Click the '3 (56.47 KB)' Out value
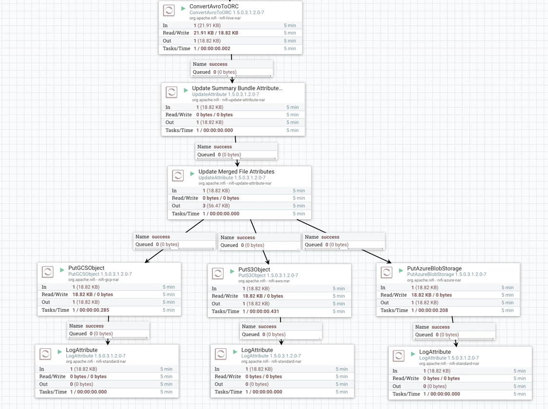548x409 pixels. tap(216, 206)
